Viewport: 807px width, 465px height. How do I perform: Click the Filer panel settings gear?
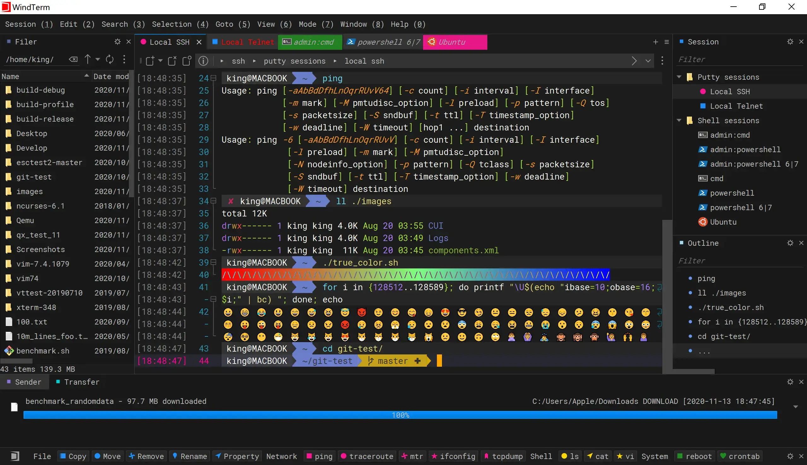point(118,42)
